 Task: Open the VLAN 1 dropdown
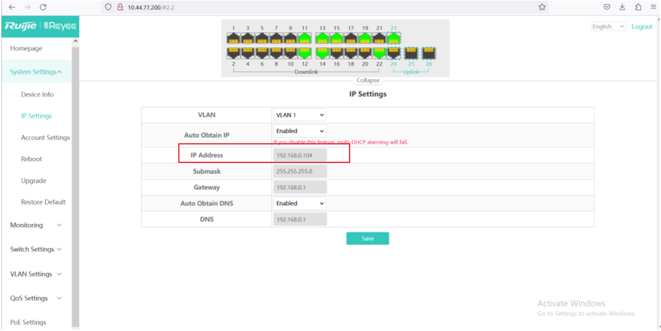point(299,115)
